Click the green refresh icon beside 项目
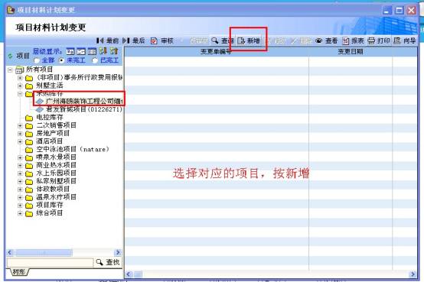The height and width of the screenshot is (282, 424). (10, 56)
